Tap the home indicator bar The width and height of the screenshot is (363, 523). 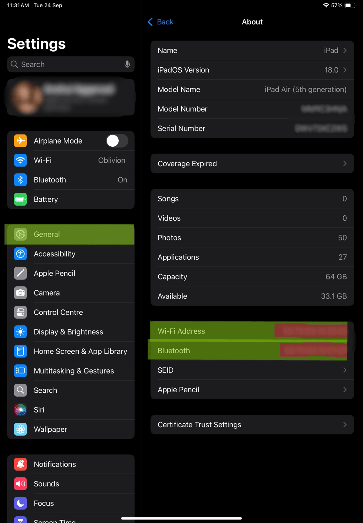pos(181,518)
